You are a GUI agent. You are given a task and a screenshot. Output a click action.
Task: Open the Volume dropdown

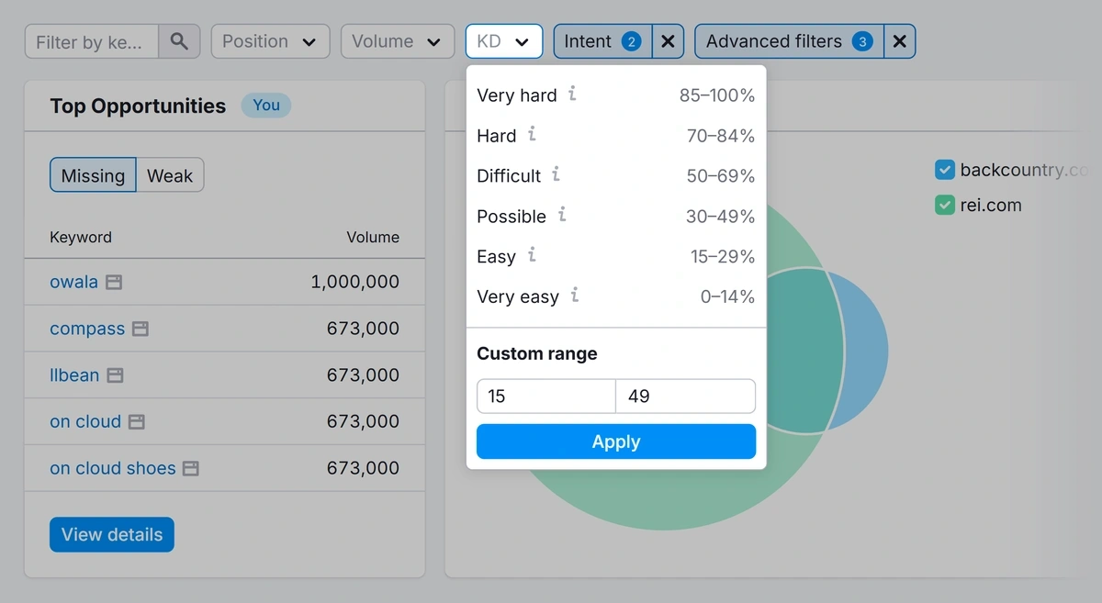click(x=398, y=41)
